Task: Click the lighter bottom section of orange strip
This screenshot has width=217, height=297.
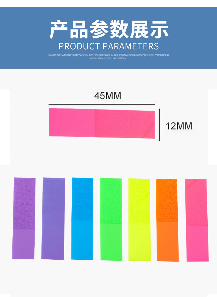Action: [168, 242]
